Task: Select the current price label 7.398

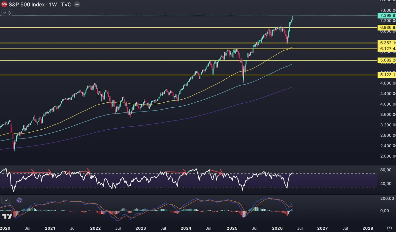Action: pos(387,15)
